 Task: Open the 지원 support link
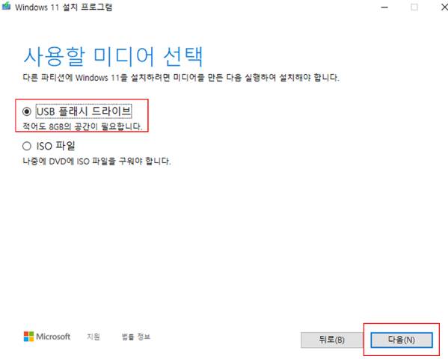pyautogui.click(x=93, y=337)
